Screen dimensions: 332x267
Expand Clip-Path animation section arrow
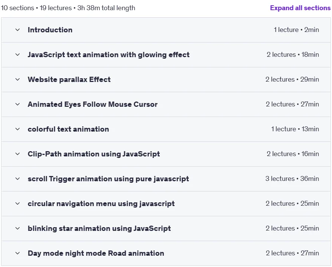pos(18,154)
